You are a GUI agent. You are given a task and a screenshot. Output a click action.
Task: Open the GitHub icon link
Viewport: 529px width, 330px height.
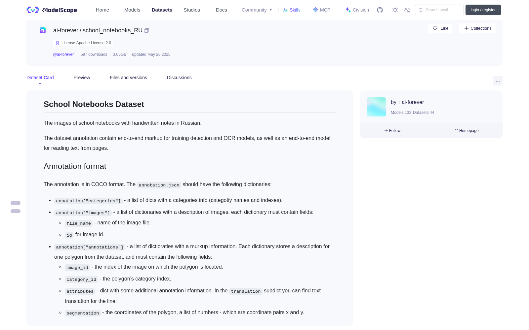click(380, 10)
